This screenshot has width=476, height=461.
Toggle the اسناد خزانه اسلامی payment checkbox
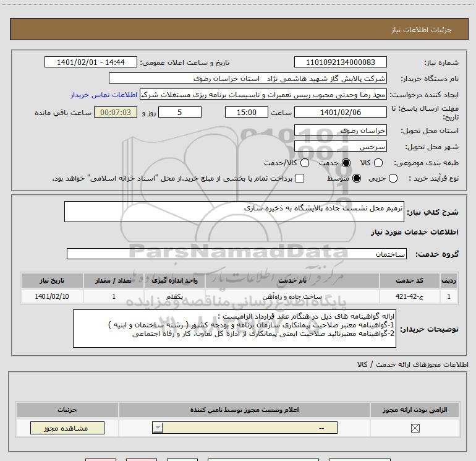click(300, 178)
